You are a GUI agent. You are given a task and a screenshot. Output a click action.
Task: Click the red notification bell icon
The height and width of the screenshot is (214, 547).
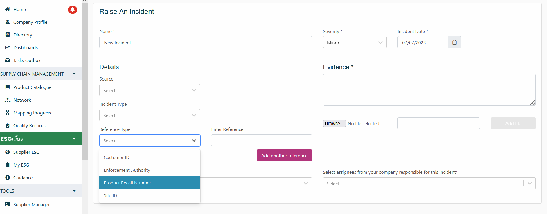(x=72, y=10)
